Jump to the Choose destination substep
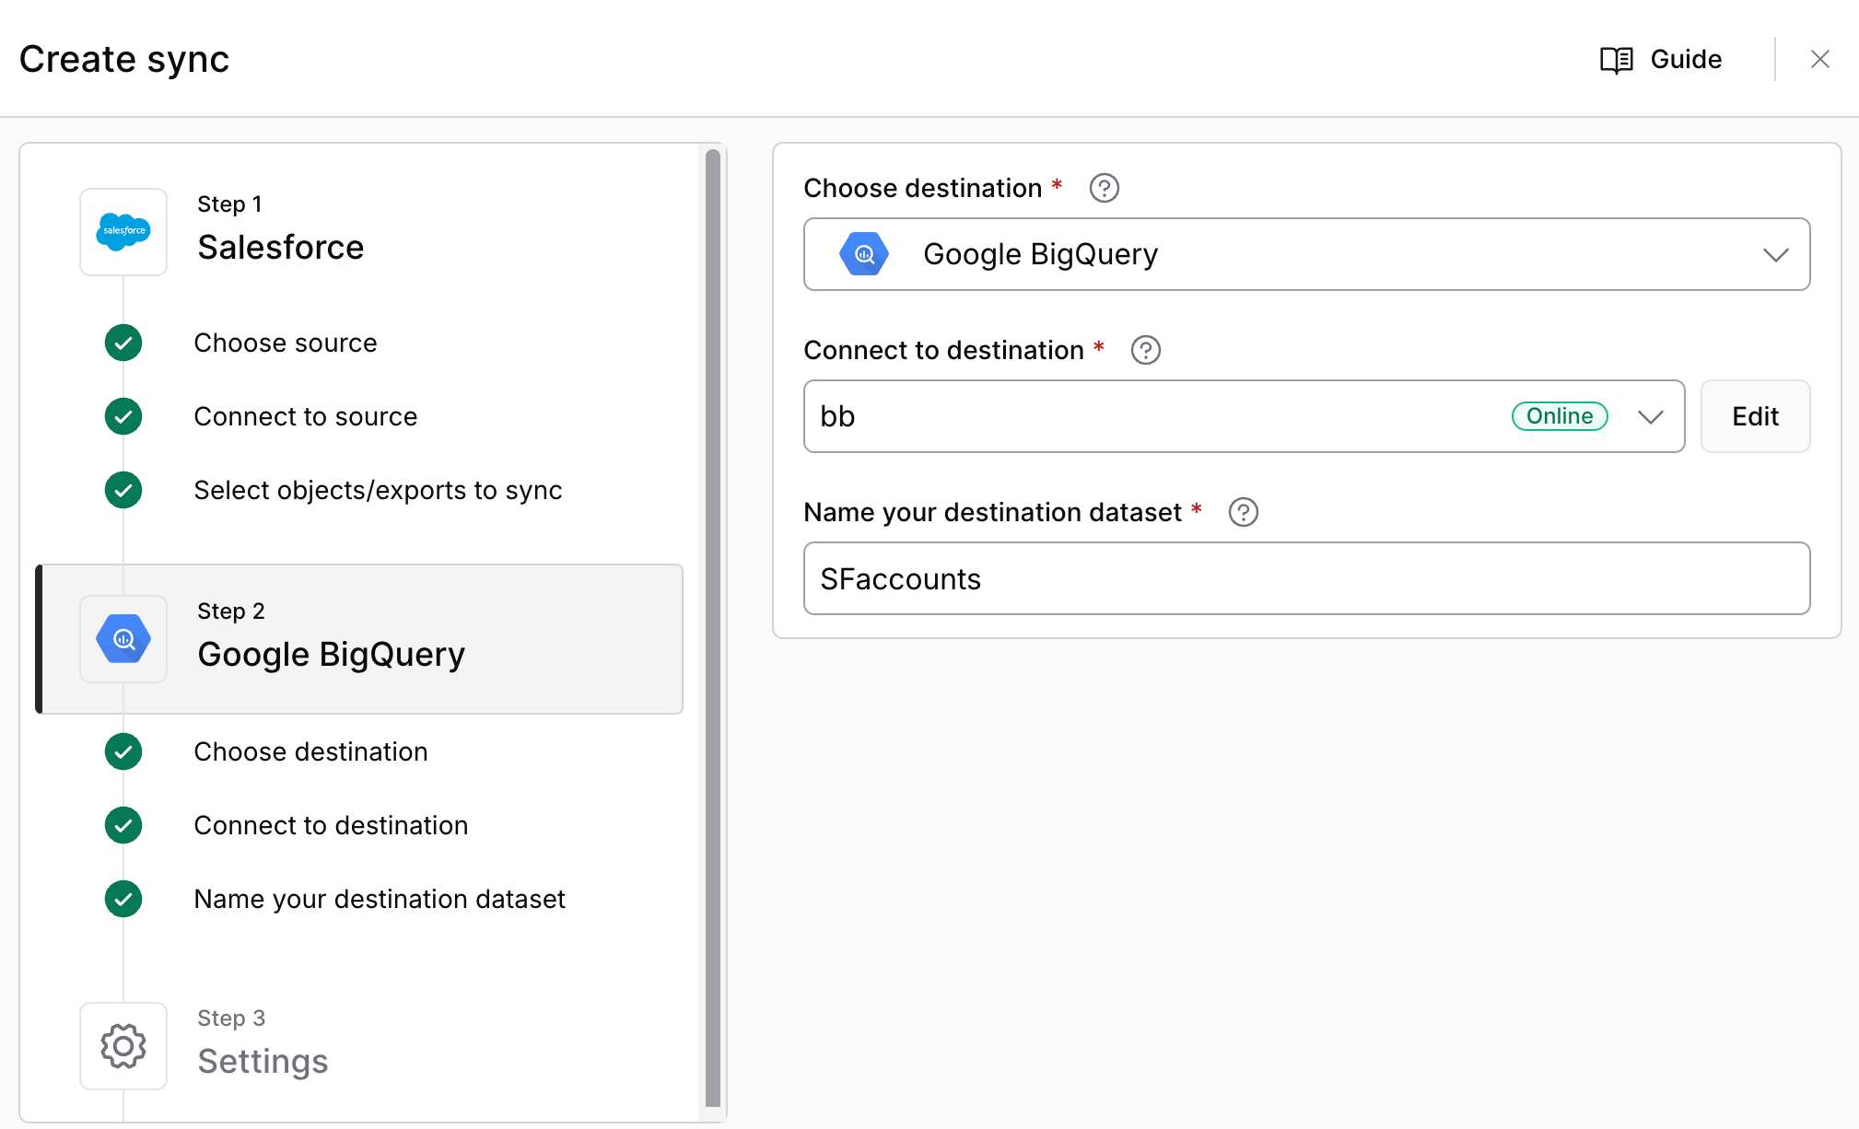 [310, 751]
